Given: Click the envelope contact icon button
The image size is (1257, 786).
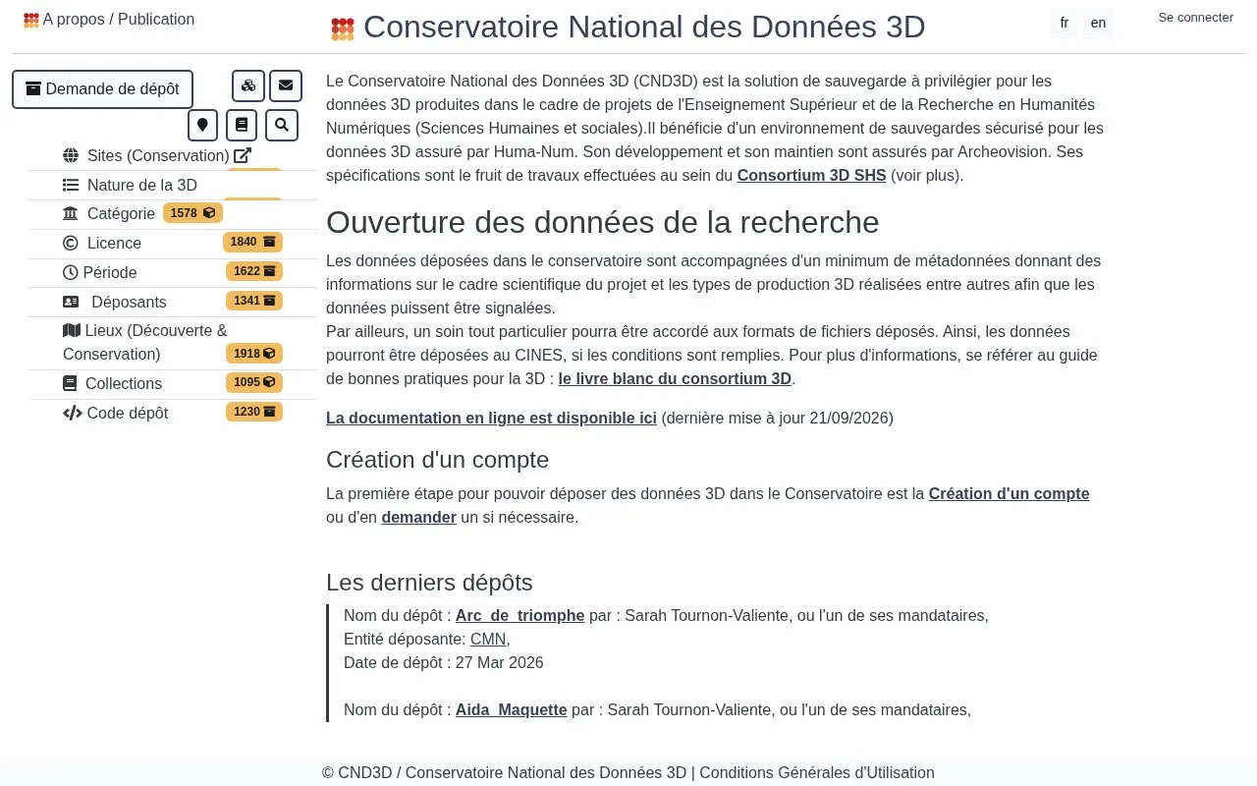Looking at the screenshot, I should [286, 85].
